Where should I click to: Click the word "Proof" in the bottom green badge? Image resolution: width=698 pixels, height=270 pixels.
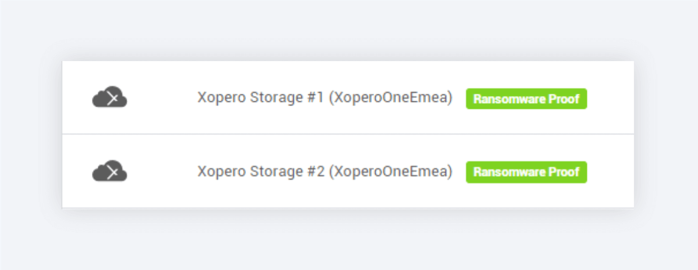click(x=564, y=172)
